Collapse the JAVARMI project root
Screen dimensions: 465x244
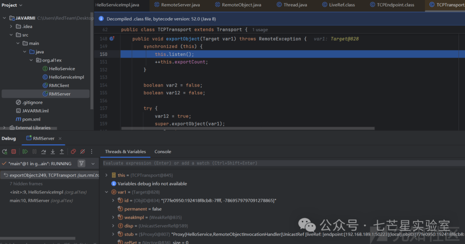(4, 18)
